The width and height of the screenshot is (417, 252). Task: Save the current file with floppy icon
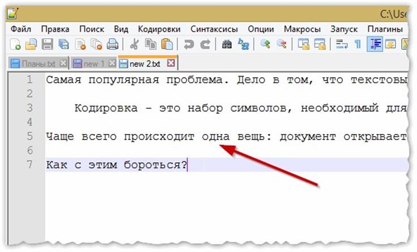click(x=48, y=44)
